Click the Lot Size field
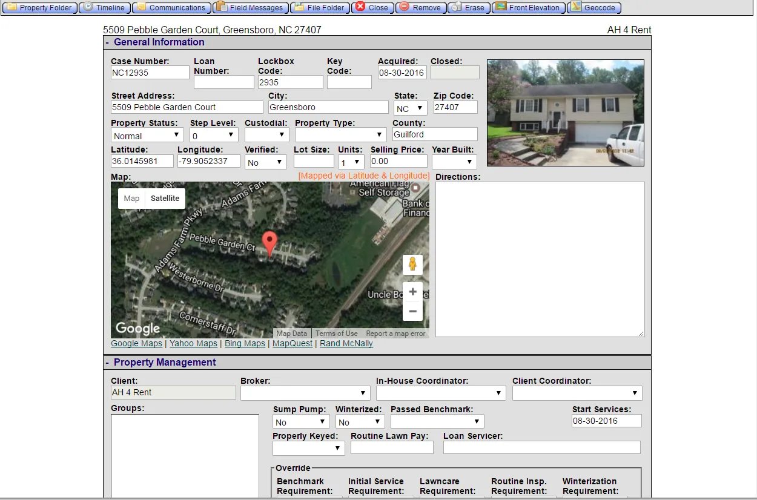Screen dimensions: 757x500 click(x=314, y=161)
